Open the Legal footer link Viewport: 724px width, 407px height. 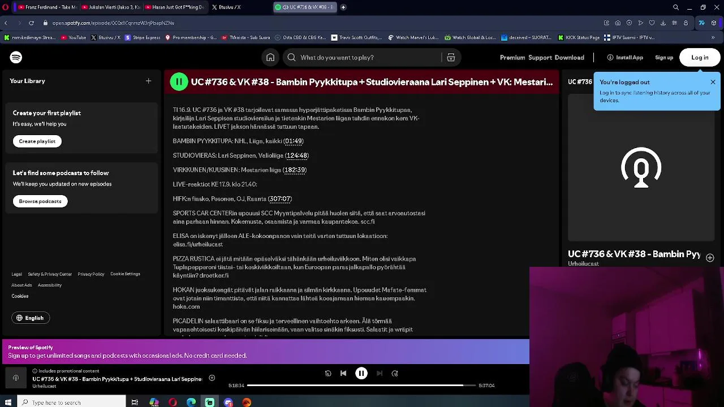point(16,274)
